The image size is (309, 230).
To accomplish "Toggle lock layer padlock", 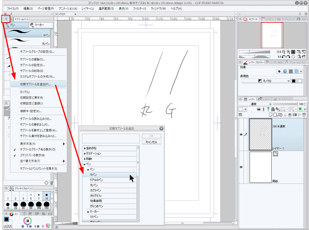I will (273, 109).
